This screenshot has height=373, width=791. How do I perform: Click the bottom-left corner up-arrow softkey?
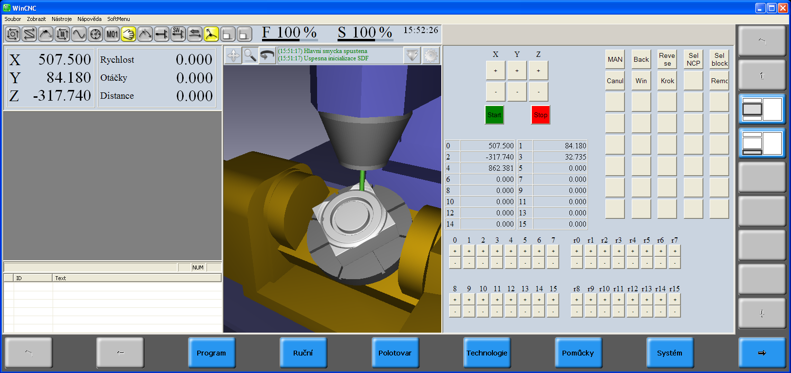click(28, 353)
